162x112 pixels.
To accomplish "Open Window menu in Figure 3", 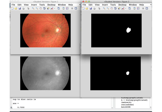I will pyautogui.click(x=133, y=5).
